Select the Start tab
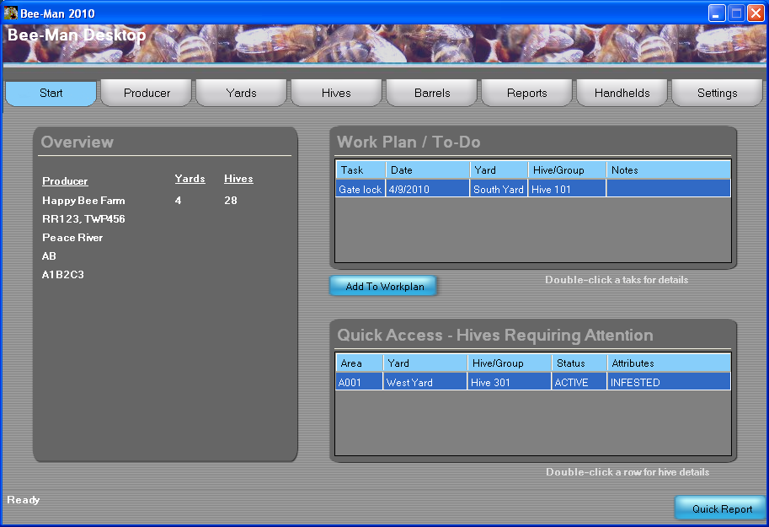 point(51,93)
